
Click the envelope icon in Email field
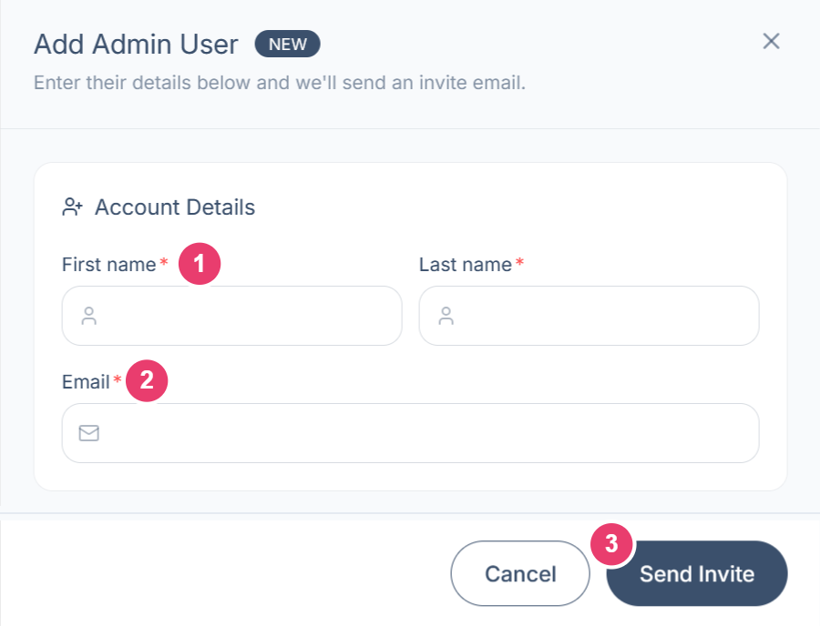coord(89,433)
